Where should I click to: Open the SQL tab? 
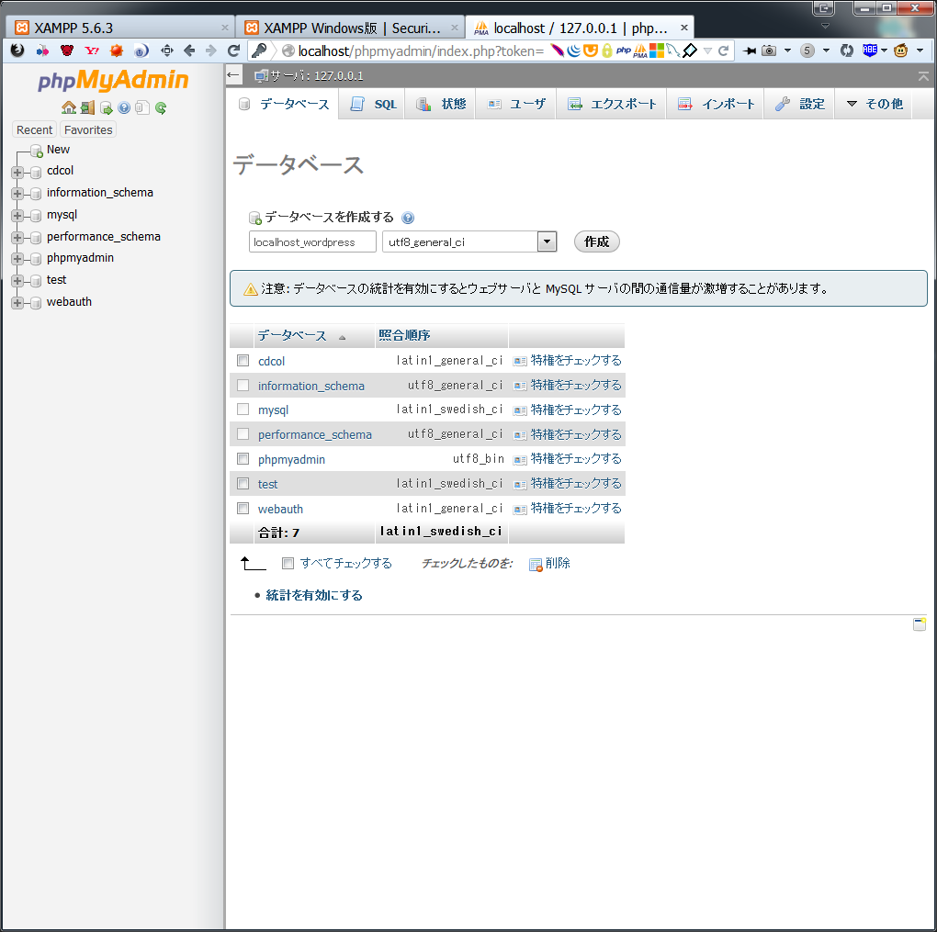coord(373,104)
